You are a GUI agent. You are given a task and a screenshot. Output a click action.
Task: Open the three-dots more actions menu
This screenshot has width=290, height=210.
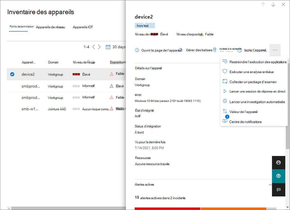tap(275, 50)
